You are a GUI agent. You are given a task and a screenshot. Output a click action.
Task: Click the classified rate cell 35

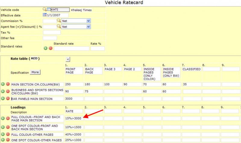(192, 84)
